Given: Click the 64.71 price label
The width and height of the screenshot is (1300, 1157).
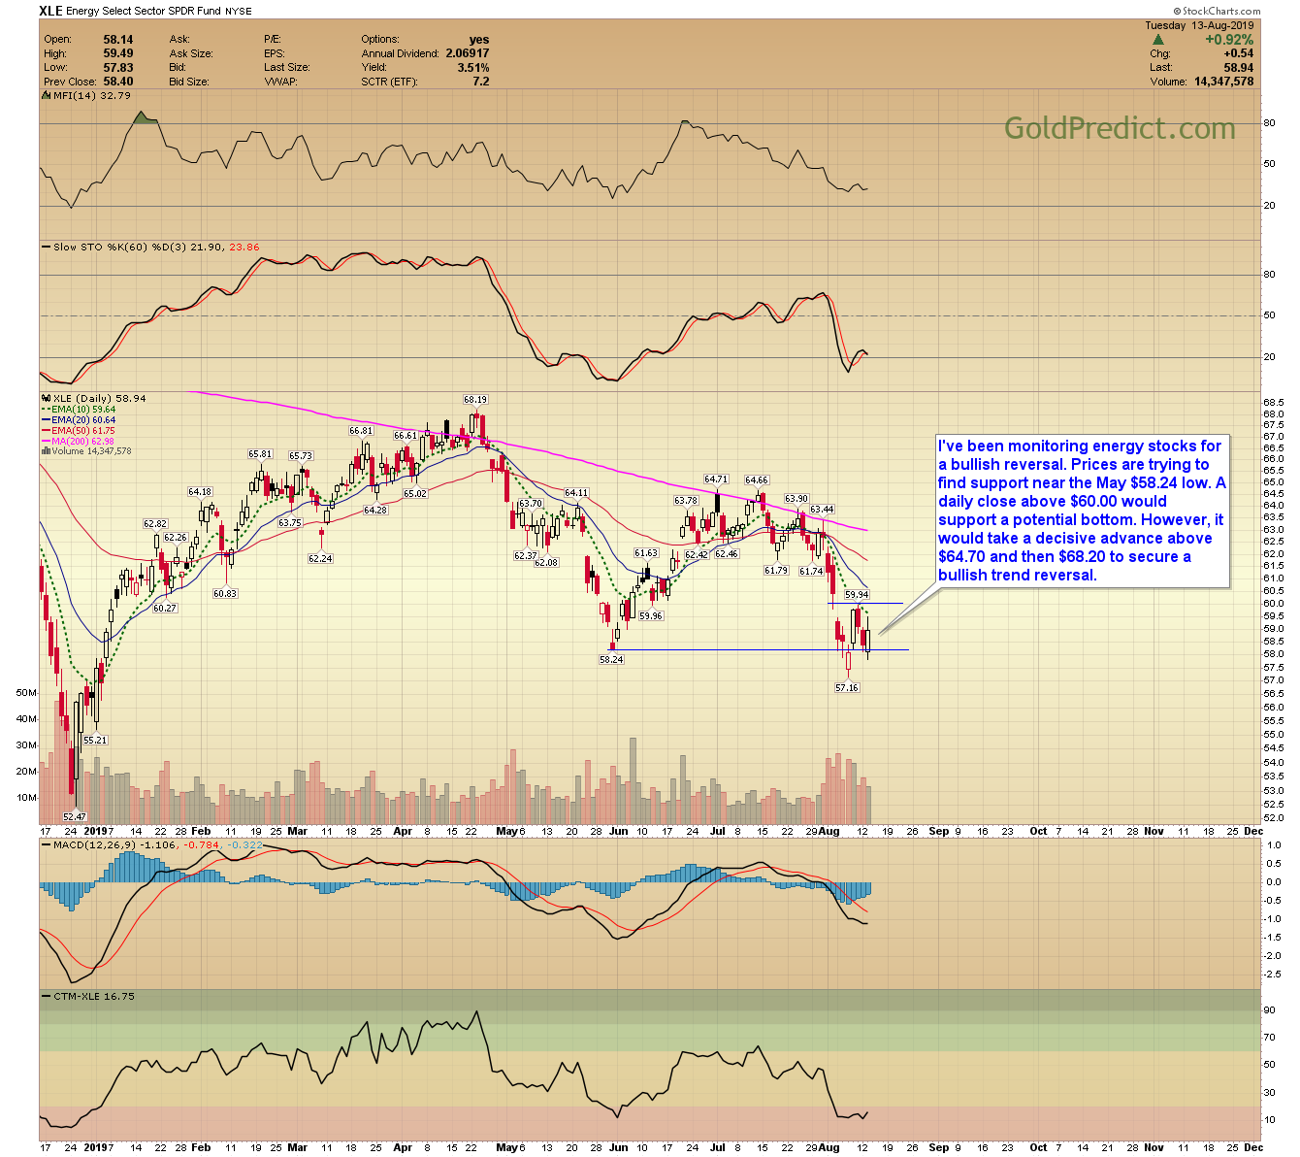Looking at the screenshot, I should [x=716, y=479].
